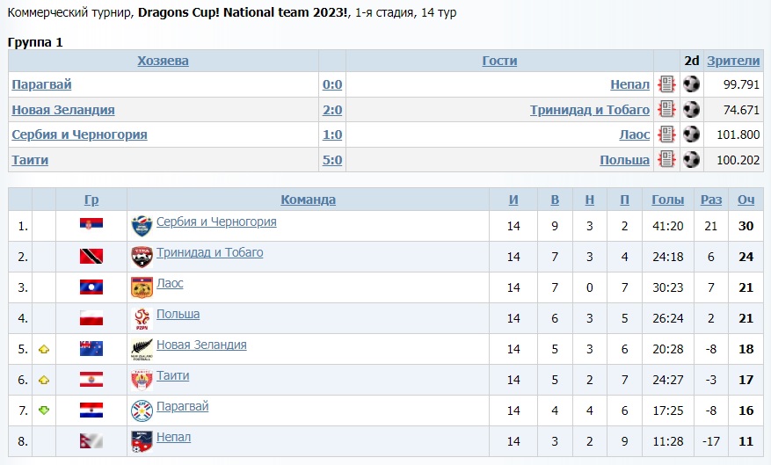Open Парагвай team link in standings

coord(182,407)
